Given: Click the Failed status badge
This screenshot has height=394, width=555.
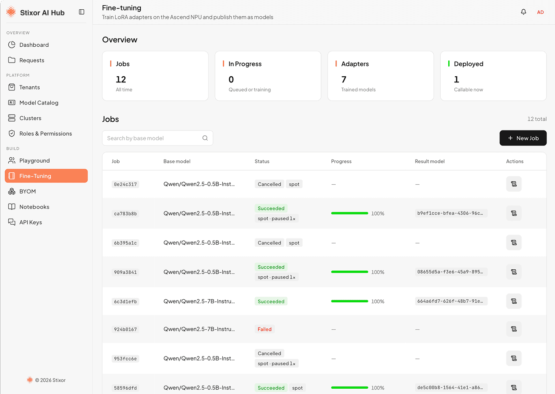Looking at the screenshot, I should [265, 329].
